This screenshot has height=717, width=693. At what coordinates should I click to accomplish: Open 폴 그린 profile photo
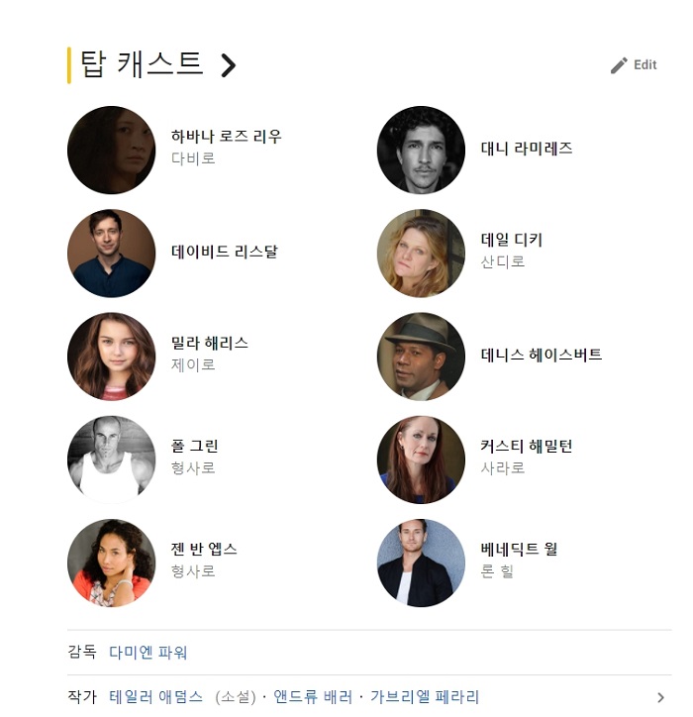pyautogui.click(x=111, y=460)
